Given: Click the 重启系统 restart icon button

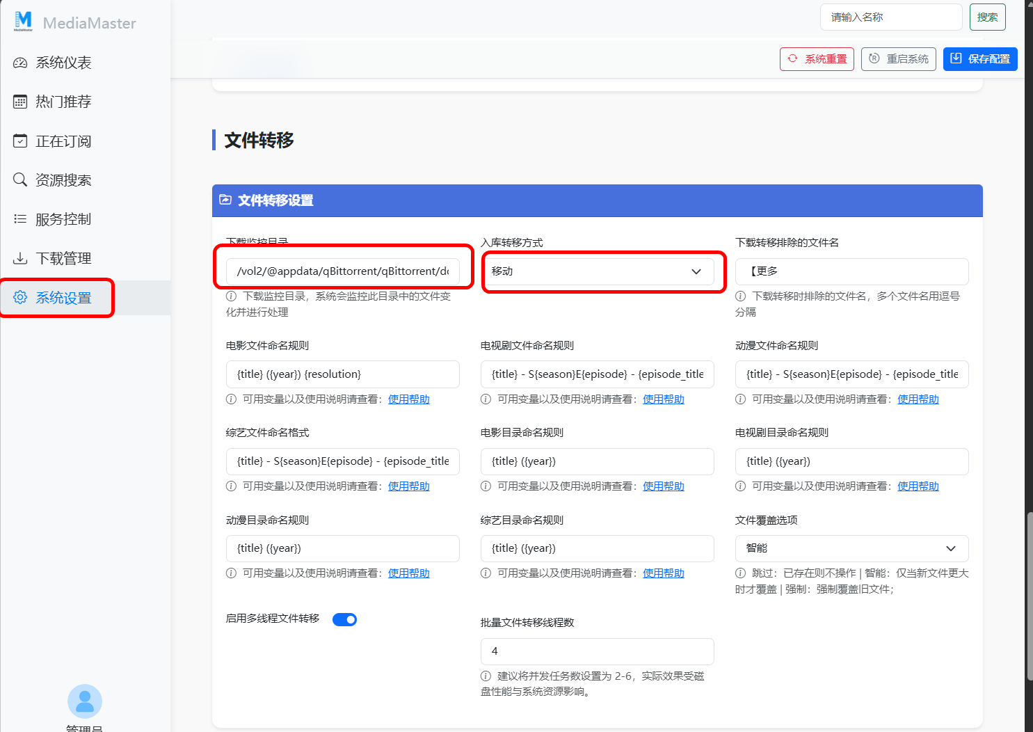Looking at the screenshot, I should [x=874, y=58].
